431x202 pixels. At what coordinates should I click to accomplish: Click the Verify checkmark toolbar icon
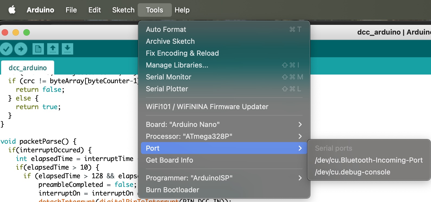click(6, 49)
